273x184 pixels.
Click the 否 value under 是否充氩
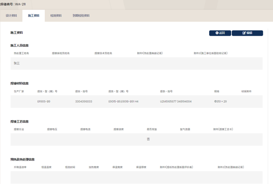(148, 139)
